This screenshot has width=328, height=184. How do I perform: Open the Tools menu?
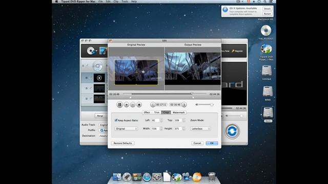(x=125, y=2)
